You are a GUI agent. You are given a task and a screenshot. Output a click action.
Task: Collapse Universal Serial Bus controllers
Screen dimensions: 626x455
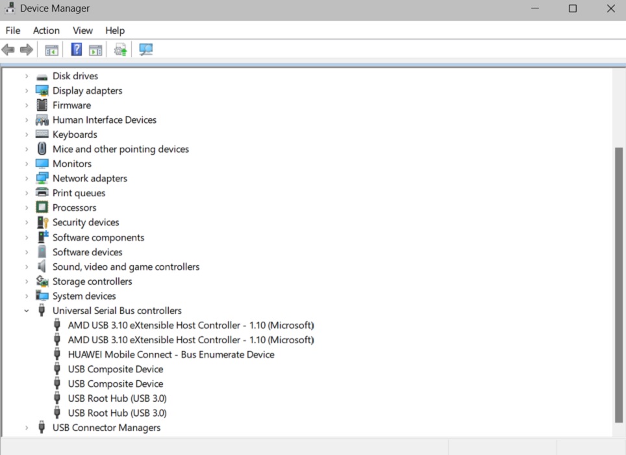(26, 310)
